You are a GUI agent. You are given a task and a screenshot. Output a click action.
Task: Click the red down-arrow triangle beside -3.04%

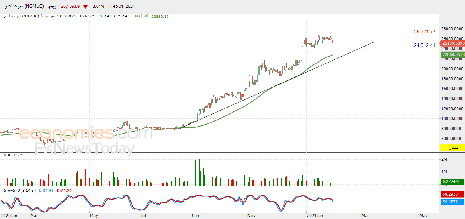click(x=85, y=7)
